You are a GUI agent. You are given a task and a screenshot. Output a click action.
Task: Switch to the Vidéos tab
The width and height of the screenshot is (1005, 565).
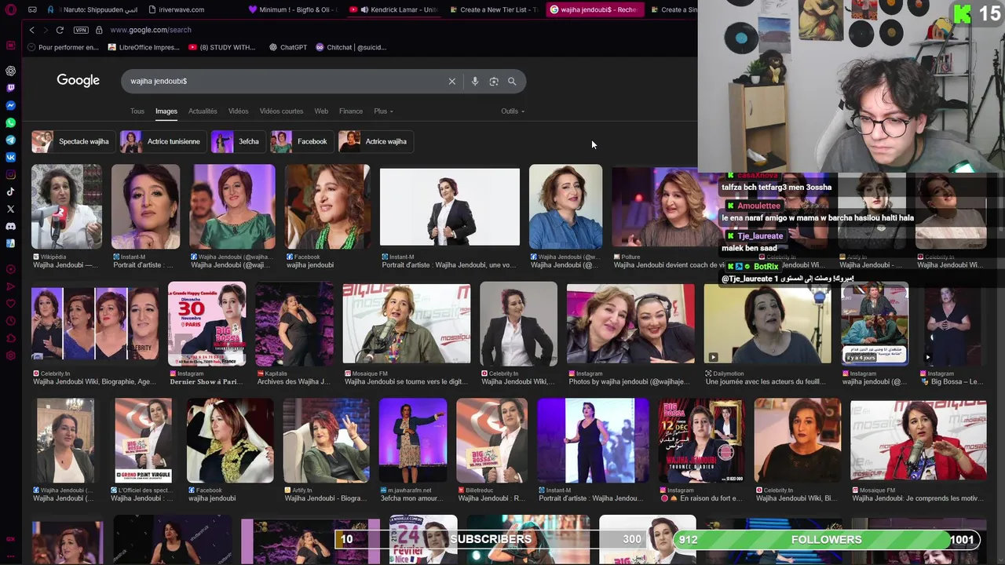pyautogui.click(x=238, y=111)
